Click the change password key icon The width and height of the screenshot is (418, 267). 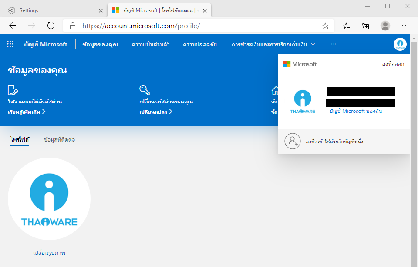[145, 90]
